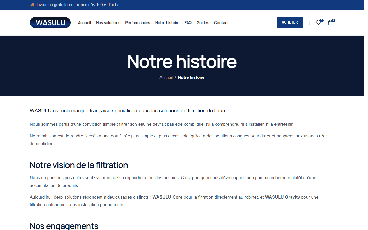This screenshot has width=368, height=230.
Task: Click the intro sentence about marque française
Action: coord(128,111)
